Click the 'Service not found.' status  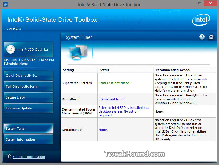(x=112, y=99)
